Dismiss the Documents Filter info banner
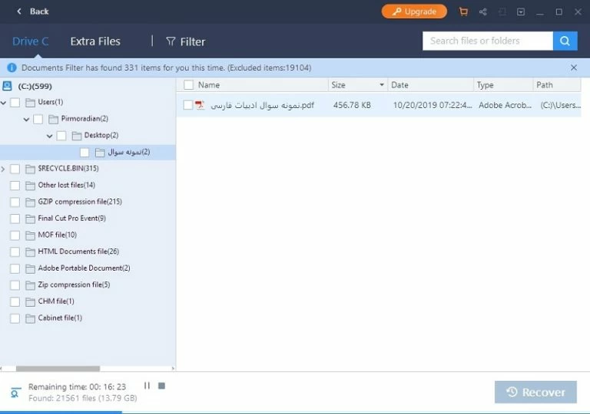This screenshot has width=590, height=414. (574, 67)
